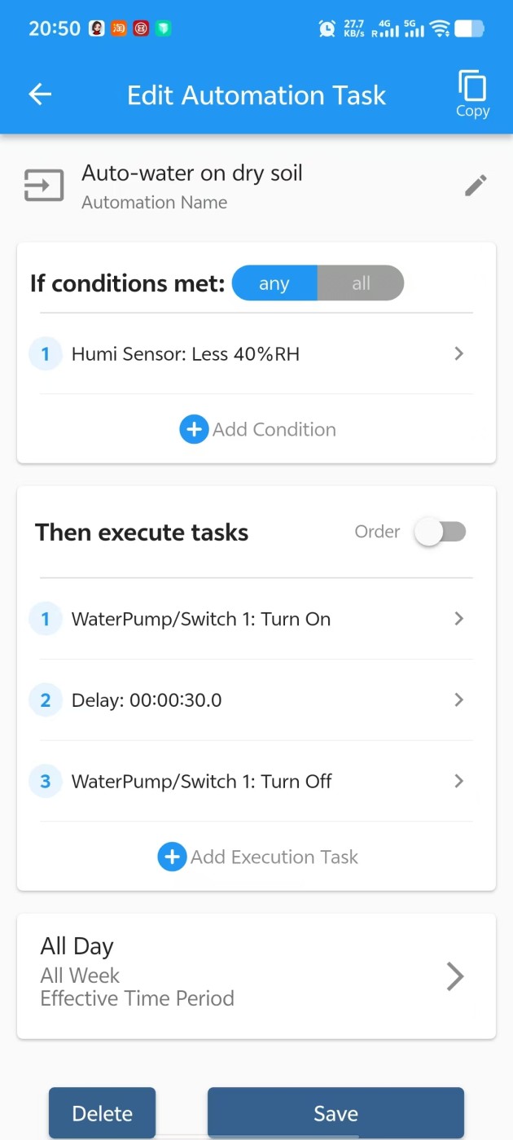
Task: Tap the plus icon to add an execution task
Action: 172,857
